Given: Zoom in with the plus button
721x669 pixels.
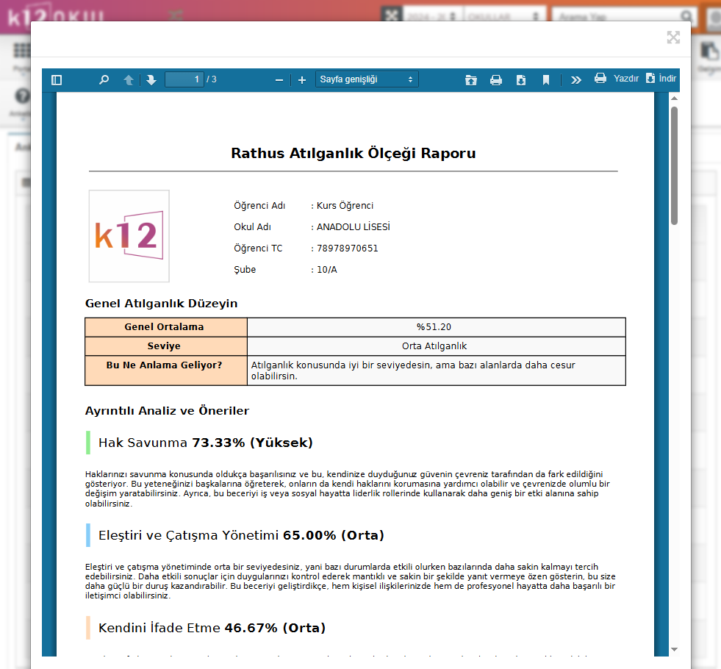Looking at the screenshot, I should tap(302, 80).
